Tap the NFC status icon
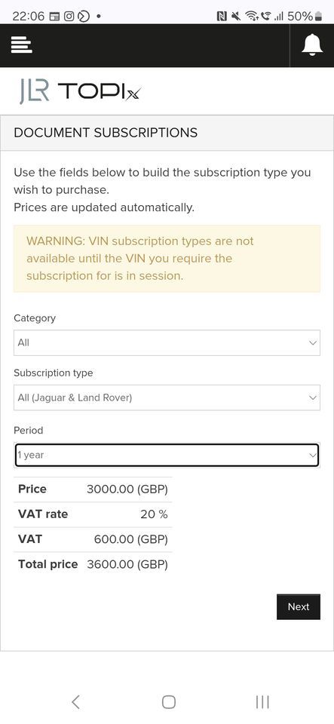The height and width of the screenshot is (724, 334). 222,17
